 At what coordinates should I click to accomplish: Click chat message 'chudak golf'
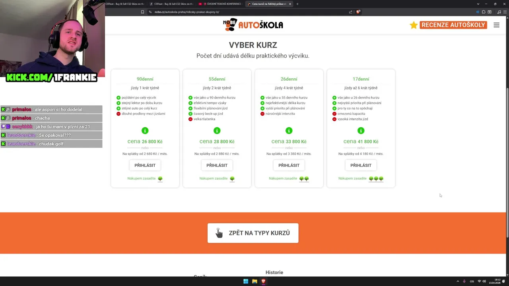[x=51, y=144]
